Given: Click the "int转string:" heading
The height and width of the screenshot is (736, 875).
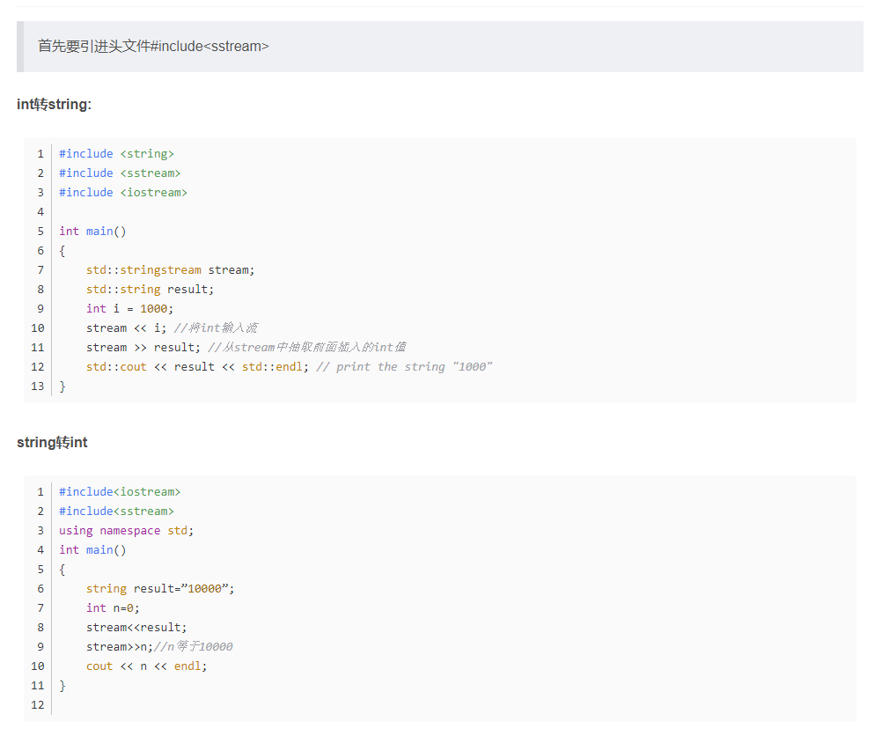Looking at the screenshot, I should [55, 105].
